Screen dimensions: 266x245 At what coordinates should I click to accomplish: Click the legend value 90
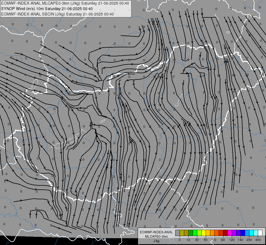point(223,240)
